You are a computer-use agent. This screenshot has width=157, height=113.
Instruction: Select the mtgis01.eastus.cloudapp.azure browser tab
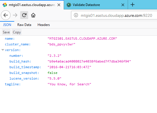(x=32, y=5)
